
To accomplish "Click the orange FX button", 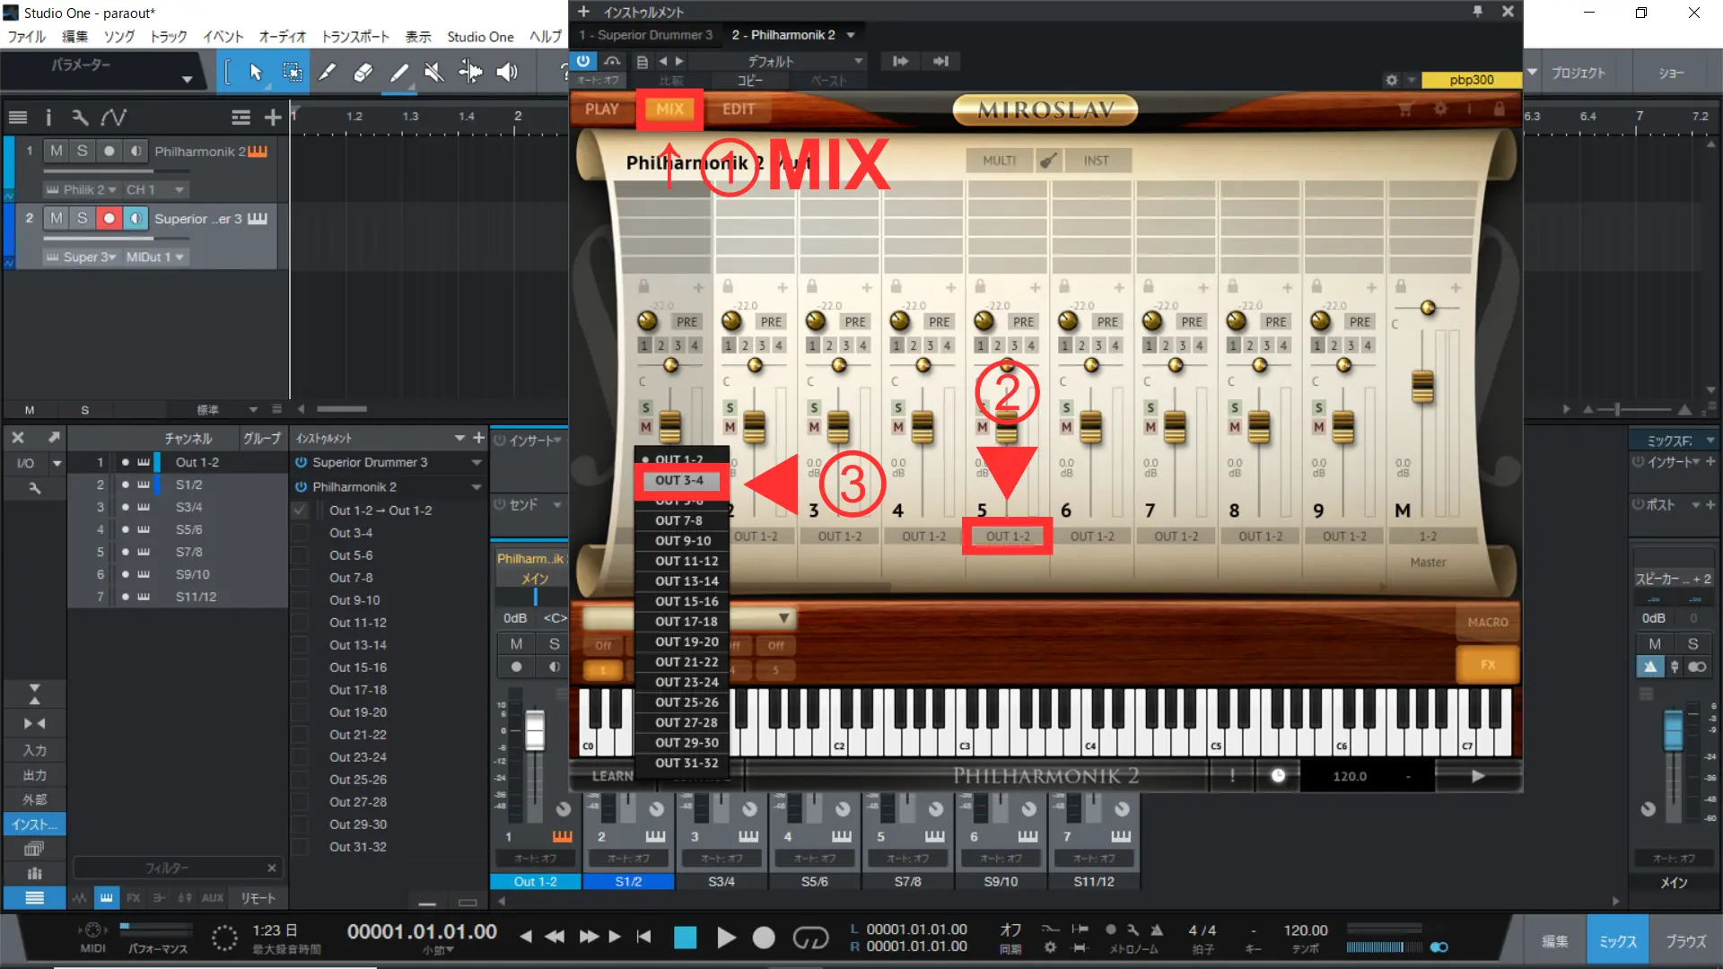I will tap(1487, 665).
